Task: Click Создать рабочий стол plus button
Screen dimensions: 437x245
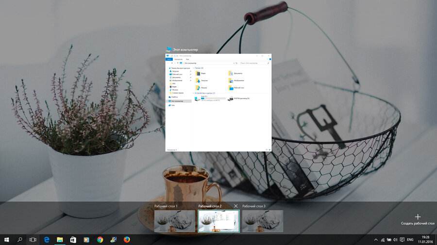Action: coord(418,216)
